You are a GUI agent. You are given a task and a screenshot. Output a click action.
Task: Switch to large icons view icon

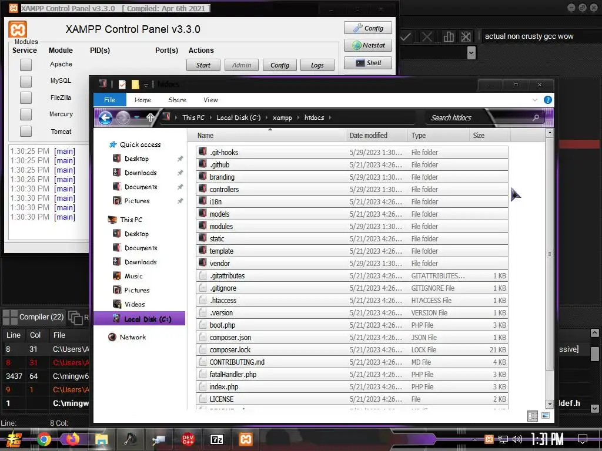545,416
